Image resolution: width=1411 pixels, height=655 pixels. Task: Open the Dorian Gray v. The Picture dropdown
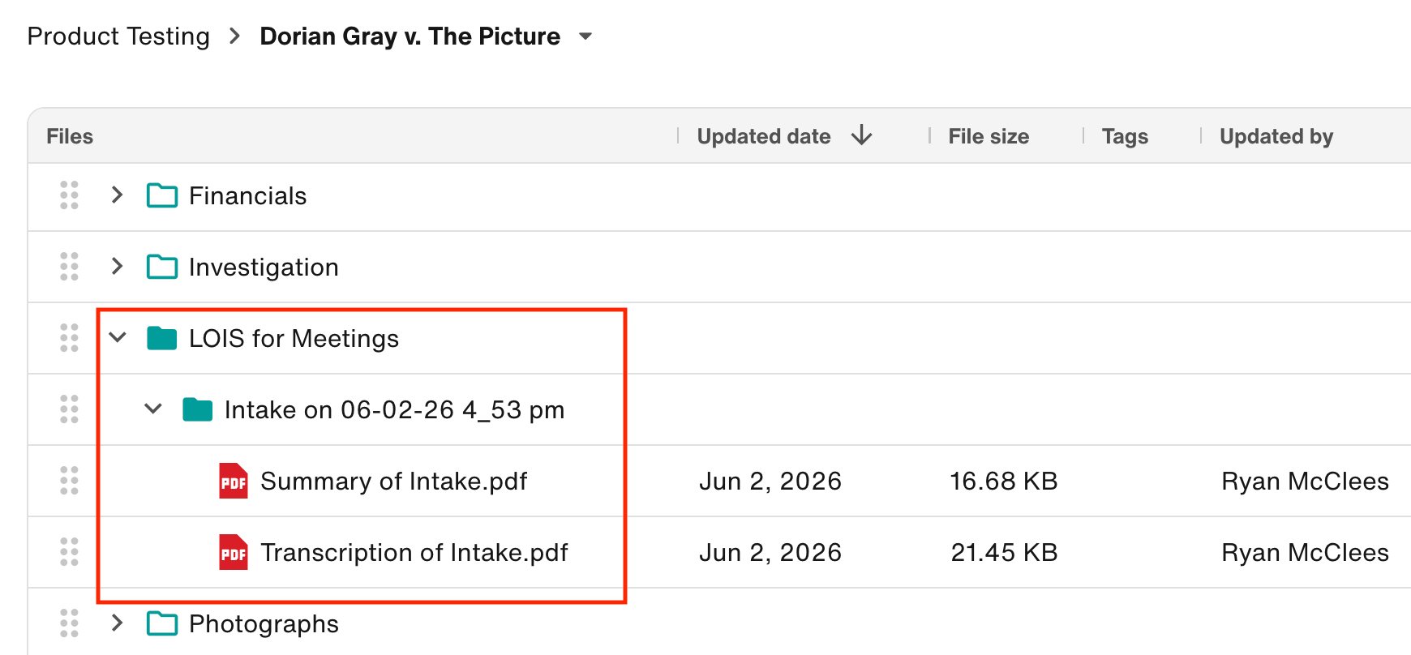[585, 36]
